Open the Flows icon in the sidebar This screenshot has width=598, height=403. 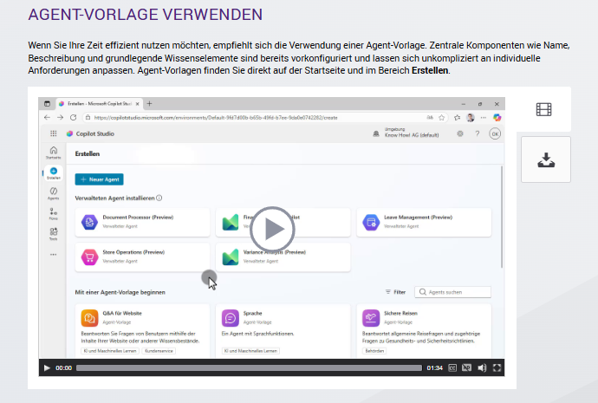point(54,214)
